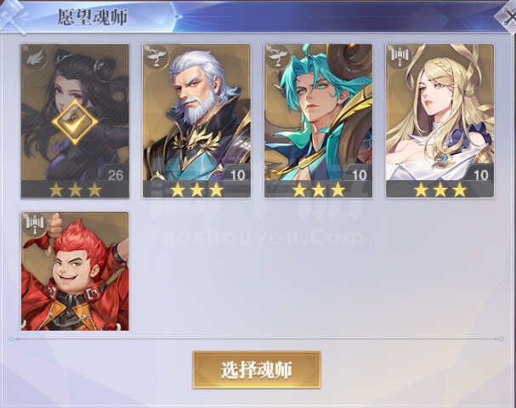Click the three-star rating under teal-haired card
516x408 pixels.
pos(318,190)
